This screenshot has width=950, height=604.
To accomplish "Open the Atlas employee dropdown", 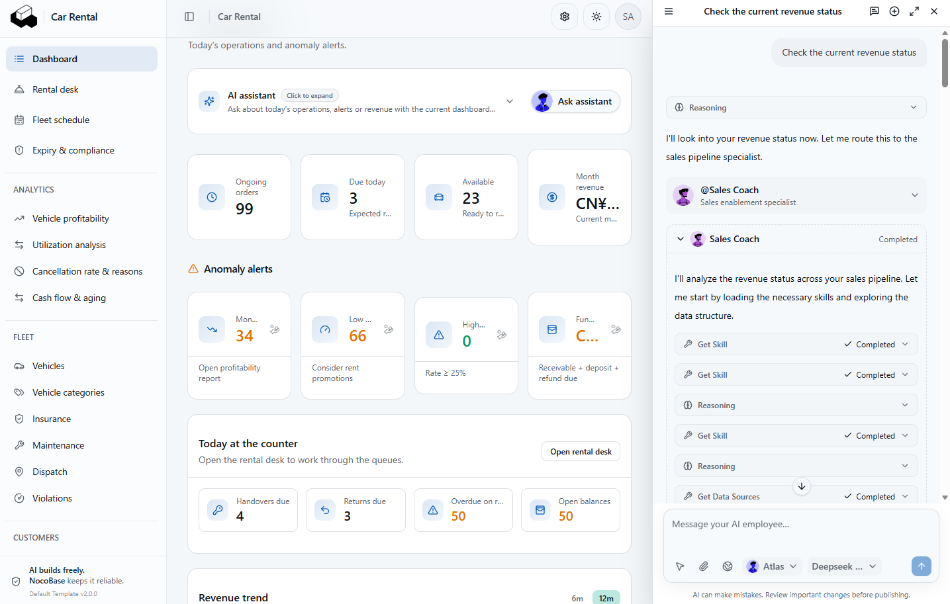I will coord(772,566).
